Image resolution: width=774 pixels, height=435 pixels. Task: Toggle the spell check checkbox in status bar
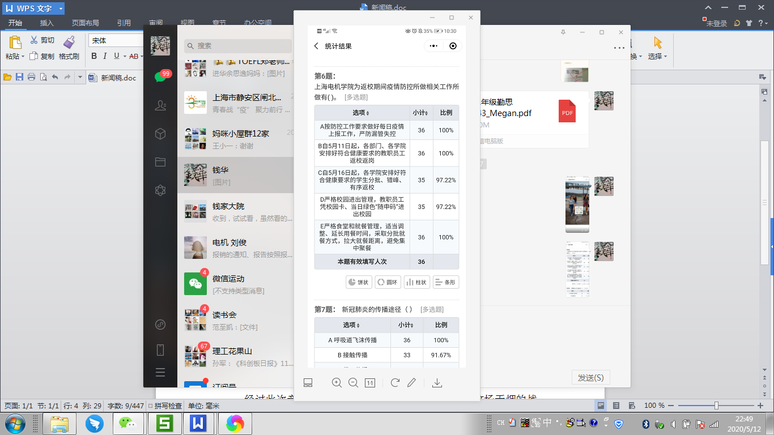tap(151, 406)
